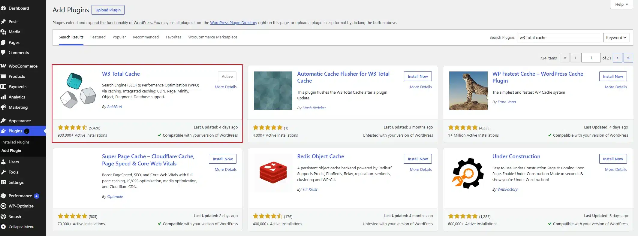Install Automatic Cache Flusher for W3 Total Cache

(x=418, y=76)
